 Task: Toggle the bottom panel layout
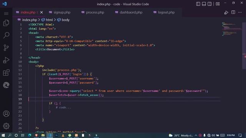[x=204, y=4]
